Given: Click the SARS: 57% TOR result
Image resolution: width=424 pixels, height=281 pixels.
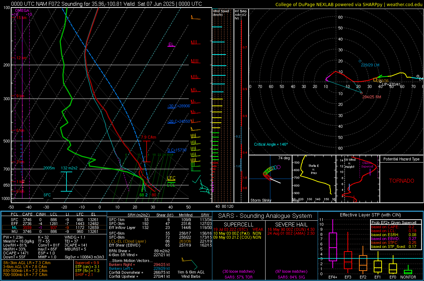Looking at the screenshot, I should pos(238,277).
